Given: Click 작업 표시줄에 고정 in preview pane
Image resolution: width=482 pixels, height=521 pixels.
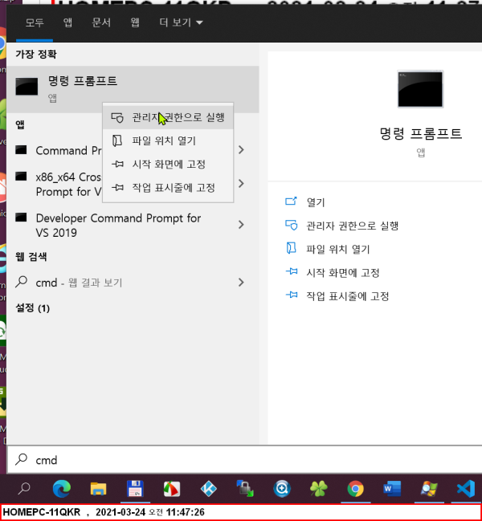Looking at the screenshot, I should 347,296.
